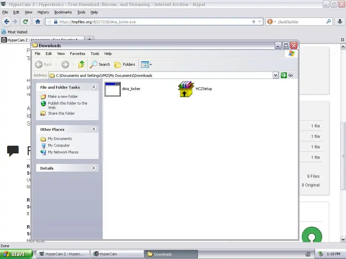Open Mypal History menu
Image resolution: width=346 pixels, height=259 pixels.
click(43, 12)
